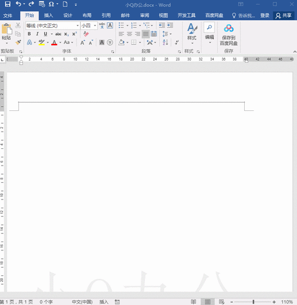The height and width of the screenshot is (305, 297).
Task: Expand the line spacing dropdown arrow
Action: tap(170, 34)
